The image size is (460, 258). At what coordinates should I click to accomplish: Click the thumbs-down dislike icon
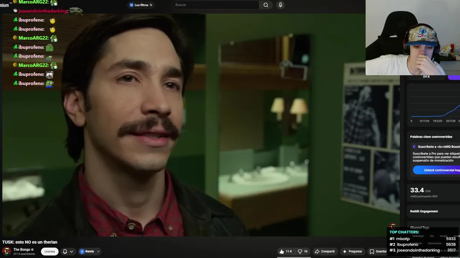[300, 252]
